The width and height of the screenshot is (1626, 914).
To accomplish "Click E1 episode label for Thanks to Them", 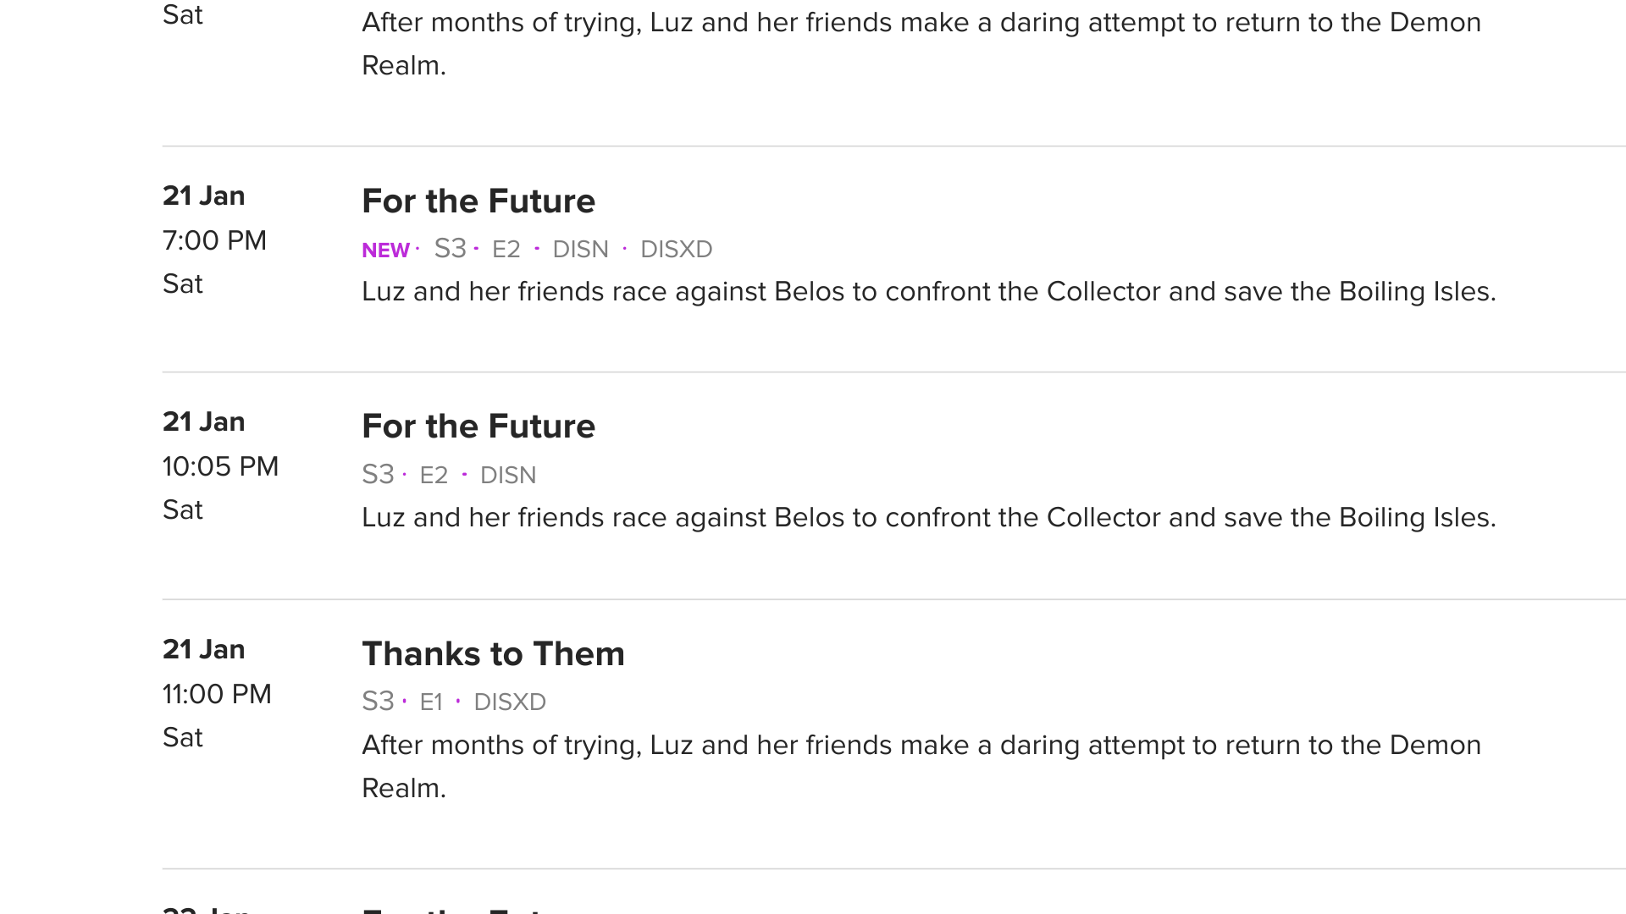I will tap(431, 702).
